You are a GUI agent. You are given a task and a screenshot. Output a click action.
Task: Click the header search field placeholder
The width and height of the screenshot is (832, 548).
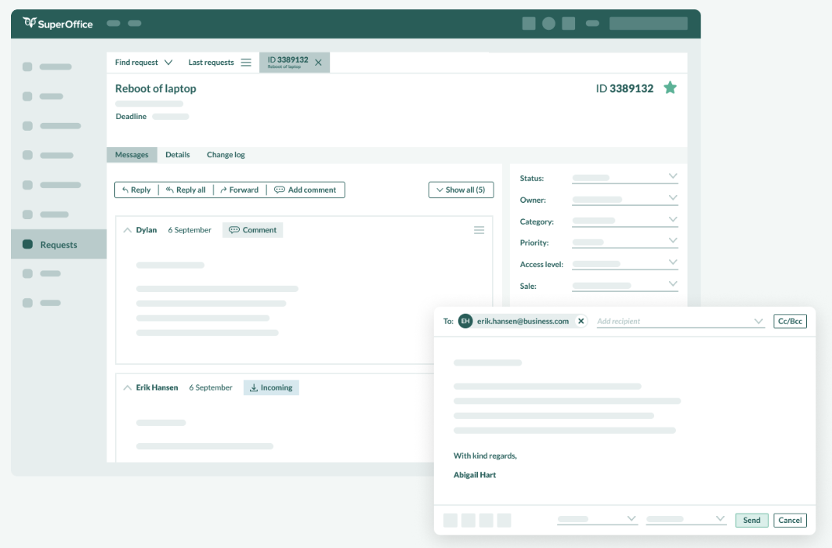pyautogui.click(x=649, y=23)
